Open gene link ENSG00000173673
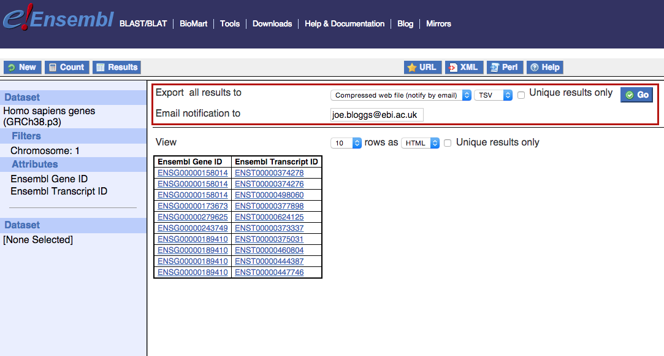664x356 pixels. click(x=193, y=206)
